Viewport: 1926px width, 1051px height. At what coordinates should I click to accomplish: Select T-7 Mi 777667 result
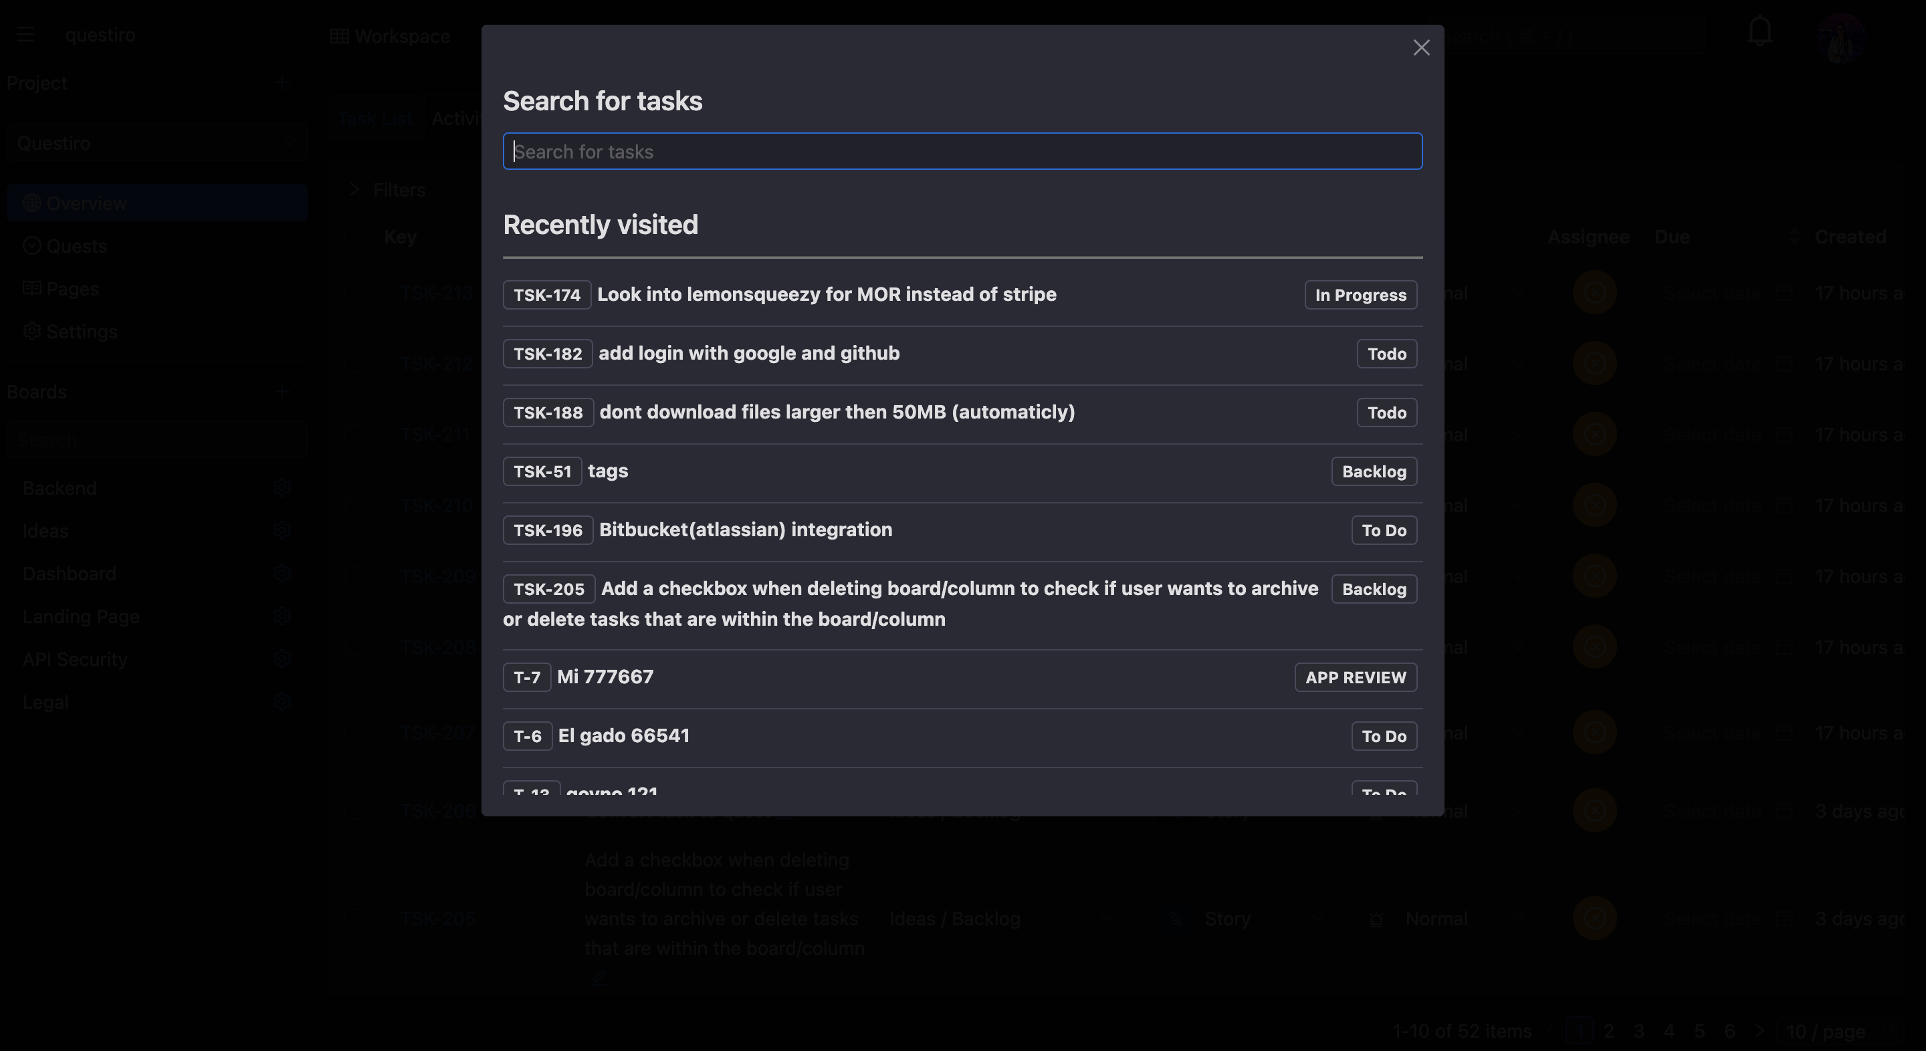(605, 677)
